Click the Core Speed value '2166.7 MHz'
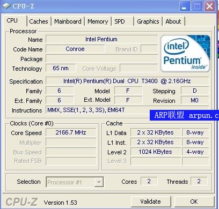This screenshot has height=209, width=219. 71,132
